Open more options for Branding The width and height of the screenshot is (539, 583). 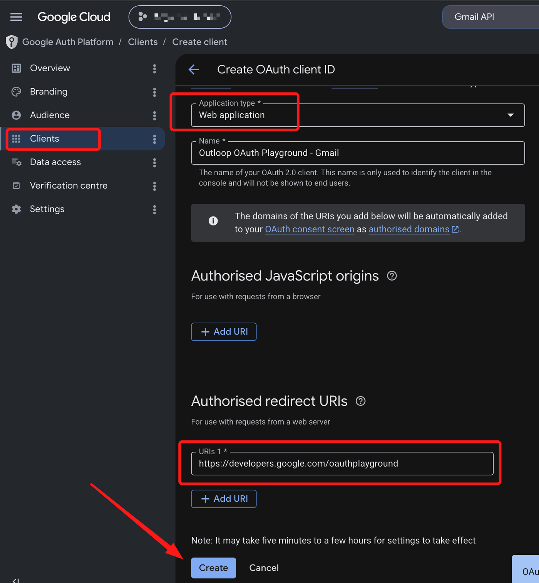(154, 92)
